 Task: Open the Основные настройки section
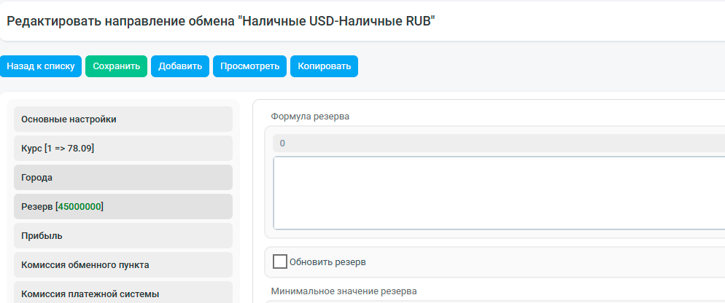point(123,119)
